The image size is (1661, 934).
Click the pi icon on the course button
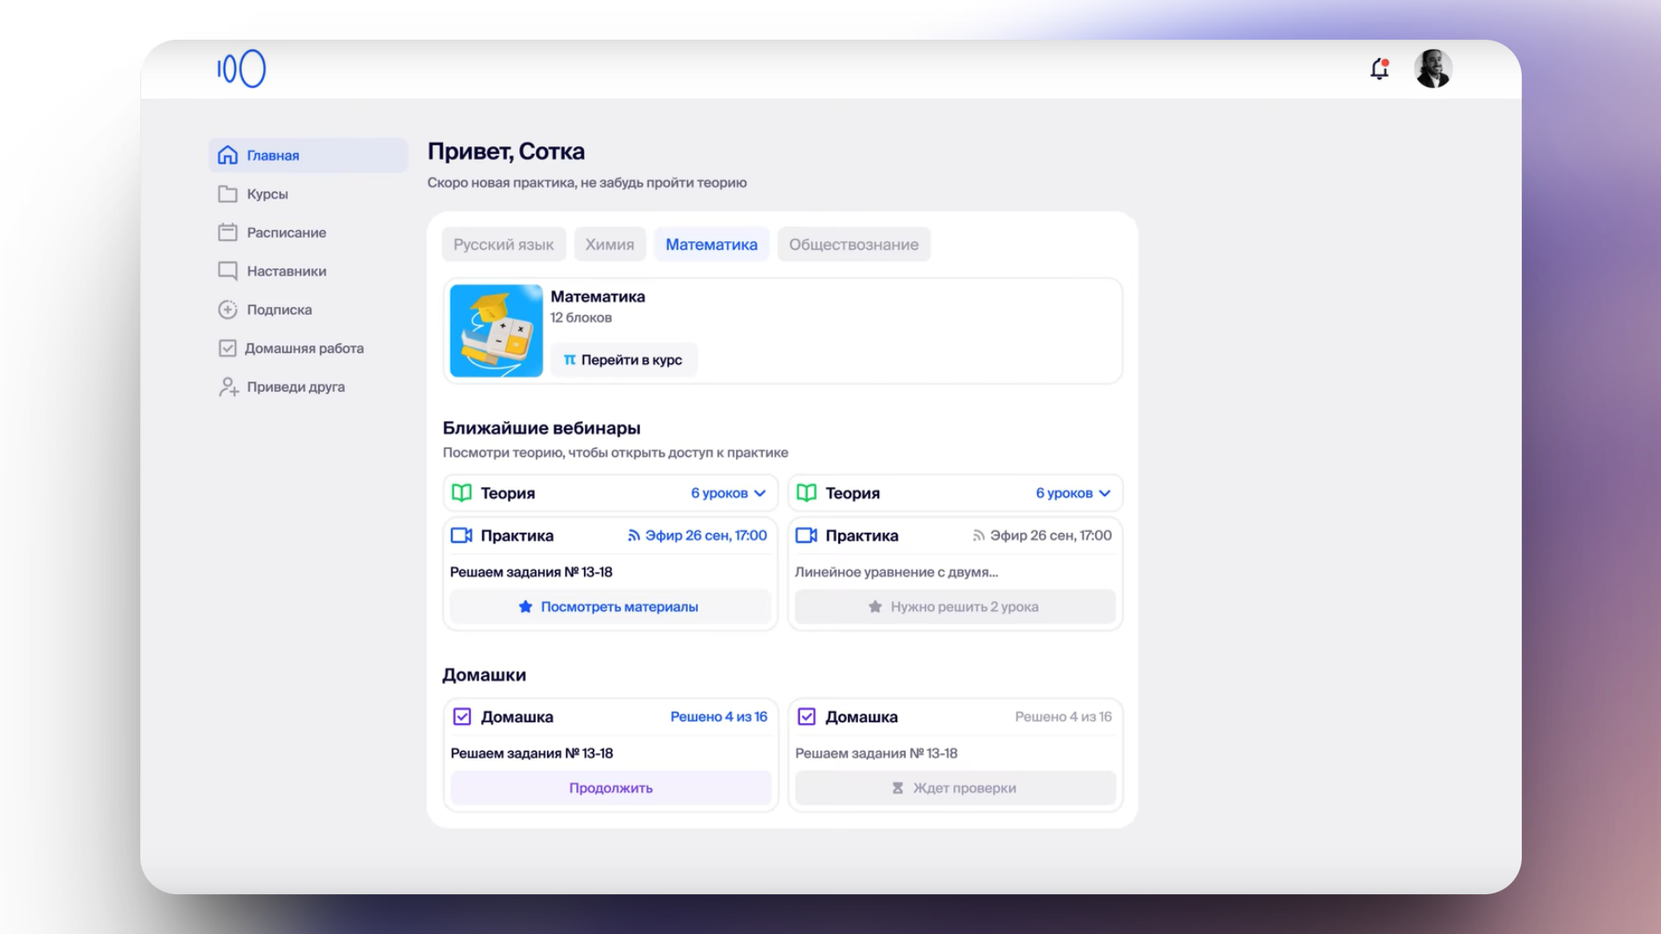(x=569, y=360)
